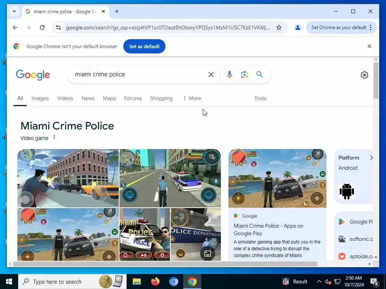386x289 pixels.
Task: Expand the Platform card chevron
Action: (x=371, y=158)
